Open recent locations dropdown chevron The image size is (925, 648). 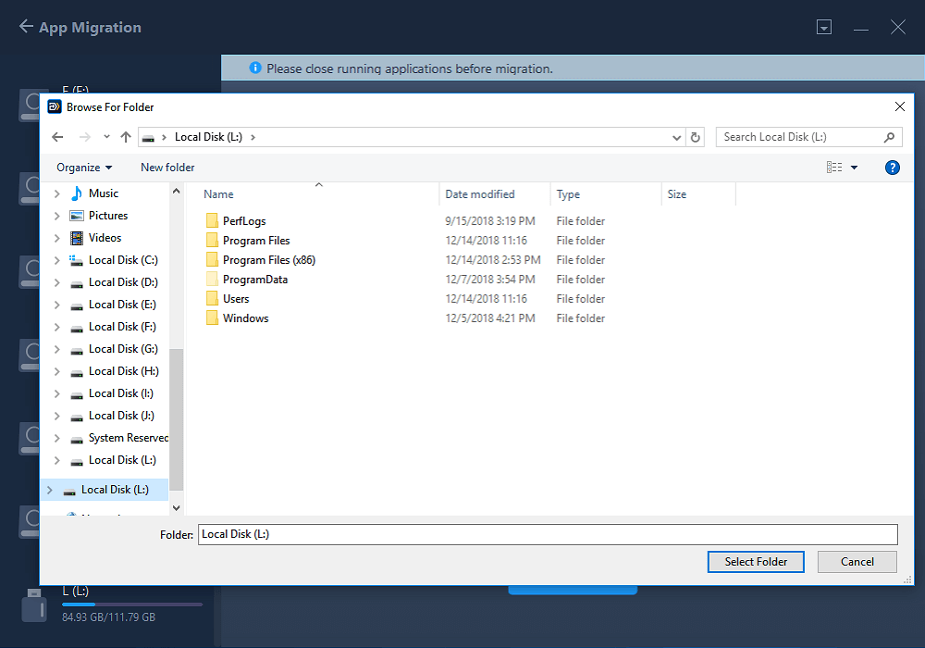pos(106,137)
